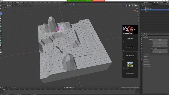Screen dimensions: 169x95
Task: Open the Modifiers wrench properties tab
Action: pos(142,50)
